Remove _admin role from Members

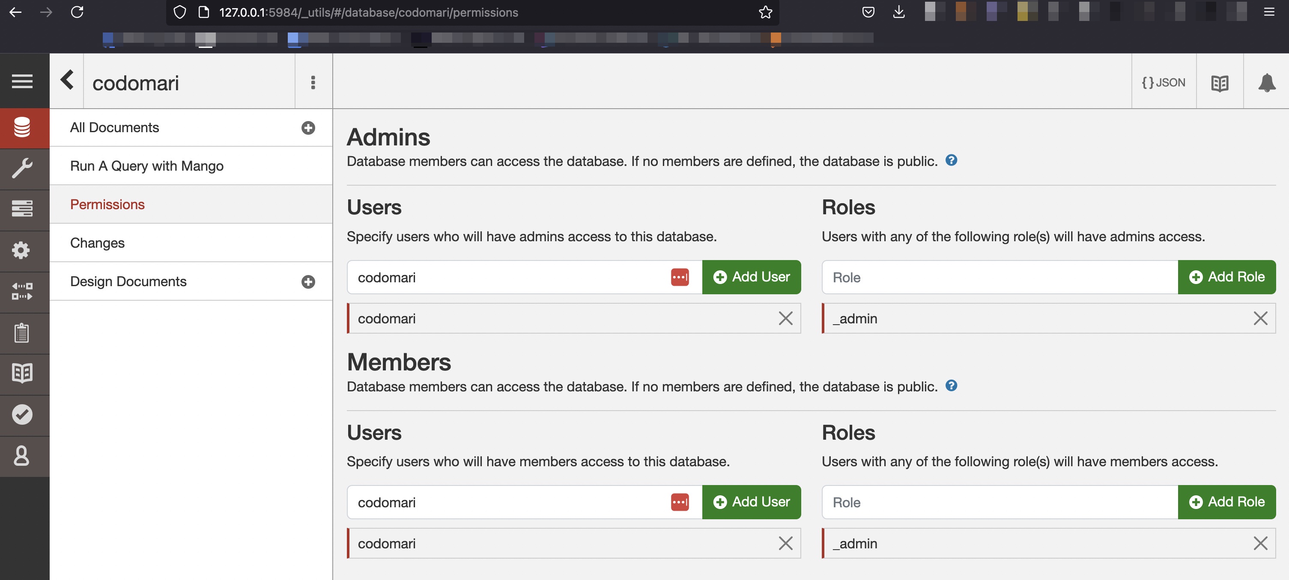(1260, 543)
